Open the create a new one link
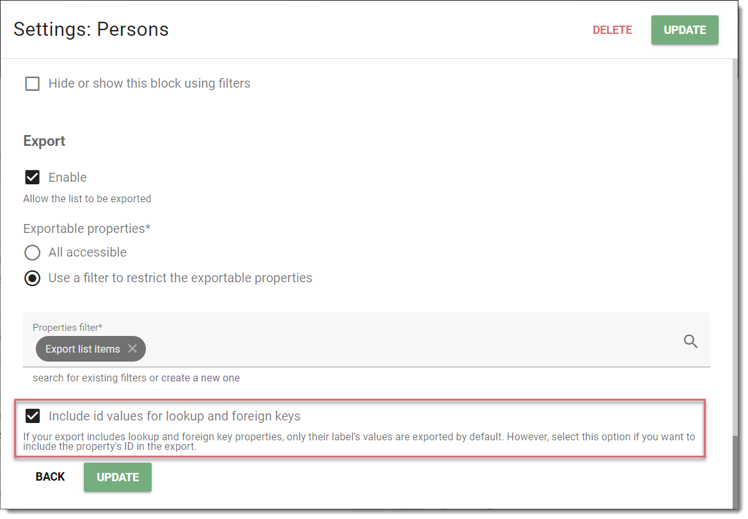 200,378
